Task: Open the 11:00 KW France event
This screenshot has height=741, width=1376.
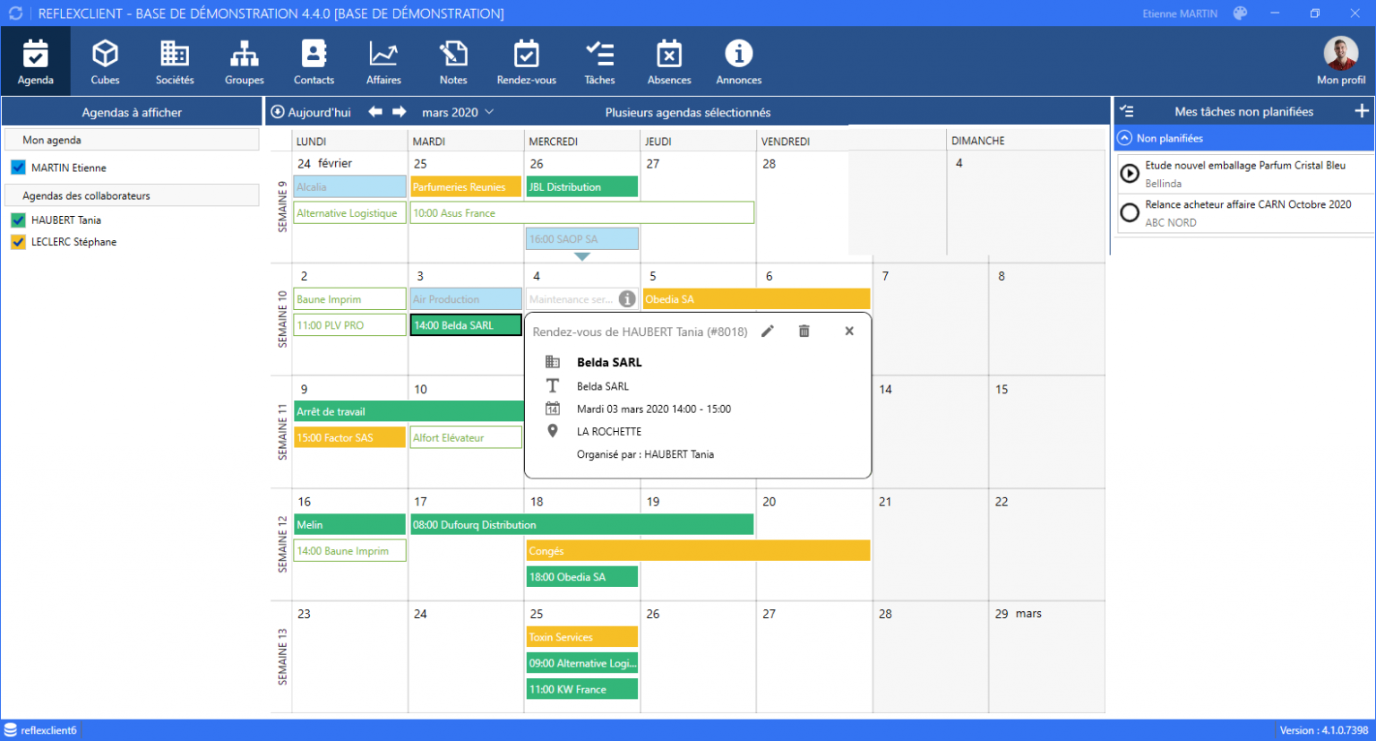Action: tap(582, 689)
